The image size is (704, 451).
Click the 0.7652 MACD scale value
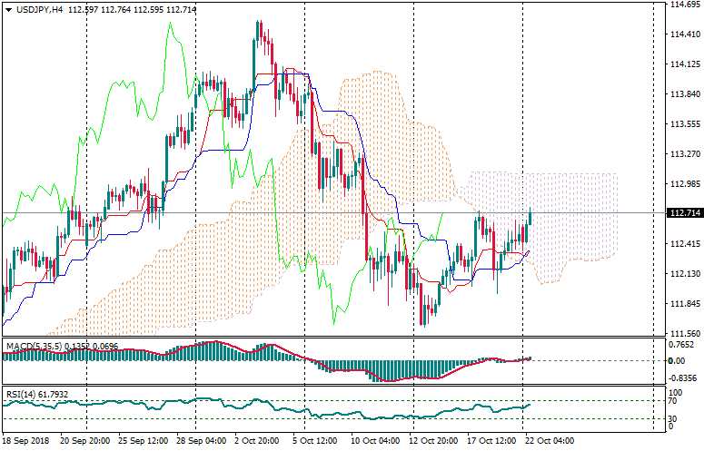tap(680, 344)
